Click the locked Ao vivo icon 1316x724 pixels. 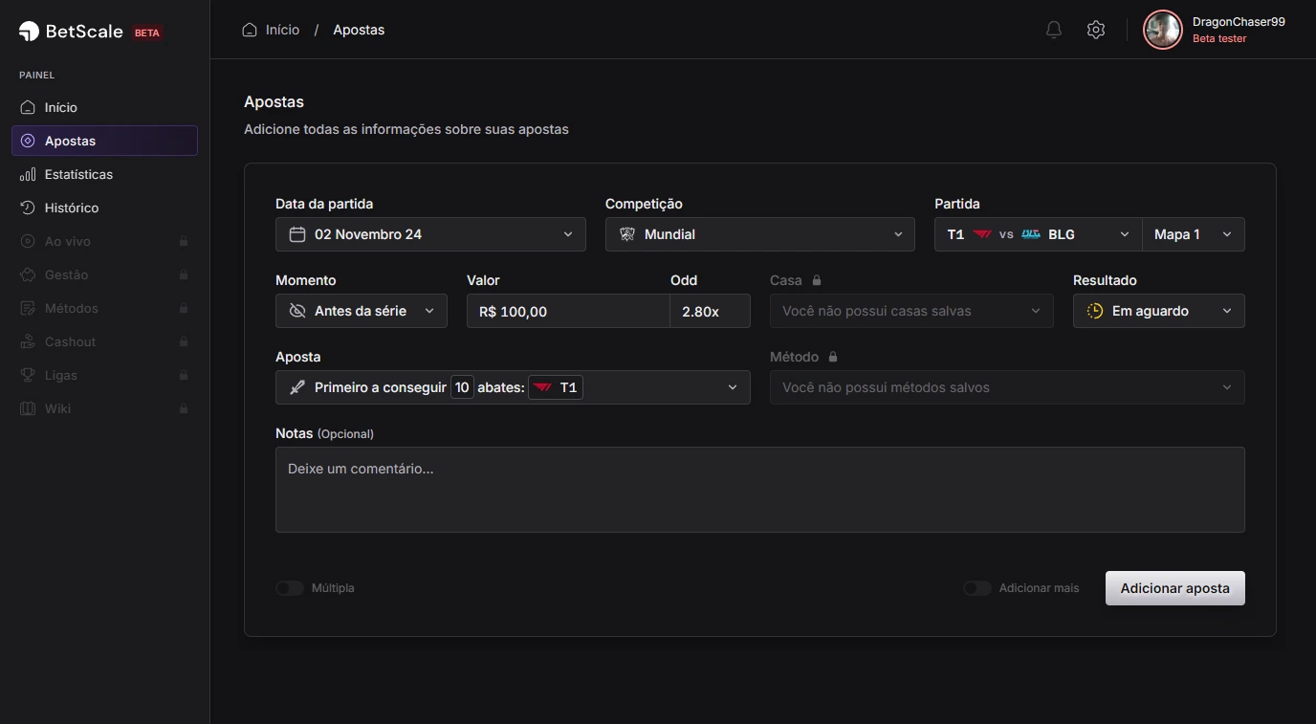(28, 241)
